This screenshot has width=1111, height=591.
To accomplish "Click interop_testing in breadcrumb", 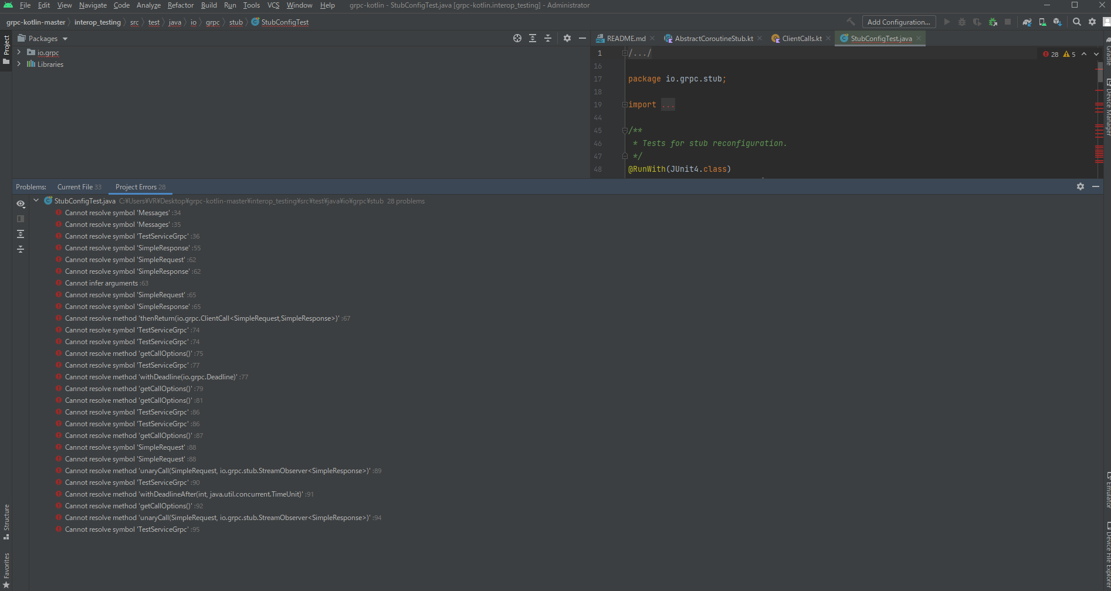I will pos(97,22).
